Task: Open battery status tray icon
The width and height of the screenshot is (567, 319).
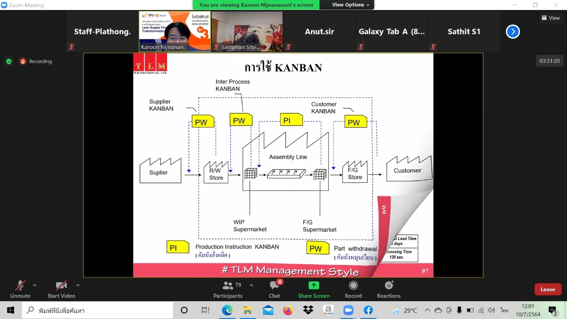Action: coord(470,310)
